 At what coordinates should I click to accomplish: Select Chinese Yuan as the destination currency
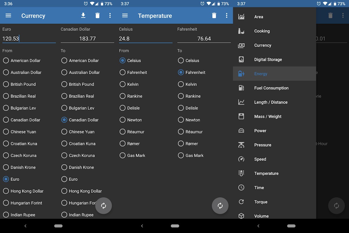tap(64, 132)
